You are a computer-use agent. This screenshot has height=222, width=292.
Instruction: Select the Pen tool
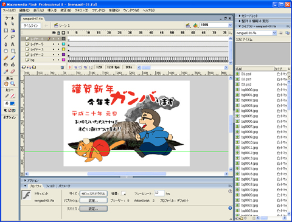[5, 44]
